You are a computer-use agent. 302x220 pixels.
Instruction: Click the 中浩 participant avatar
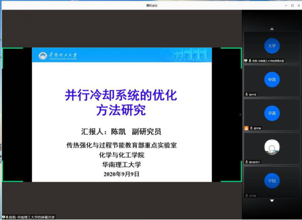[x=272, y=79]
